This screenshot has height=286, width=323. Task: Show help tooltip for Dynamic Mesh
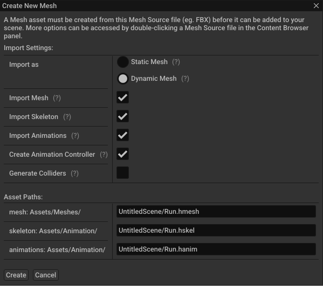185,79
